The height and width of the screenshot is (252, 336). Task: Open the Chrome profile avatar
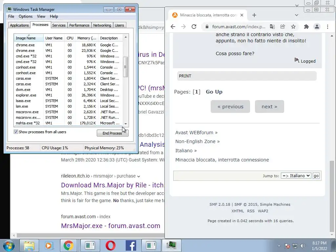coord(317,27)
